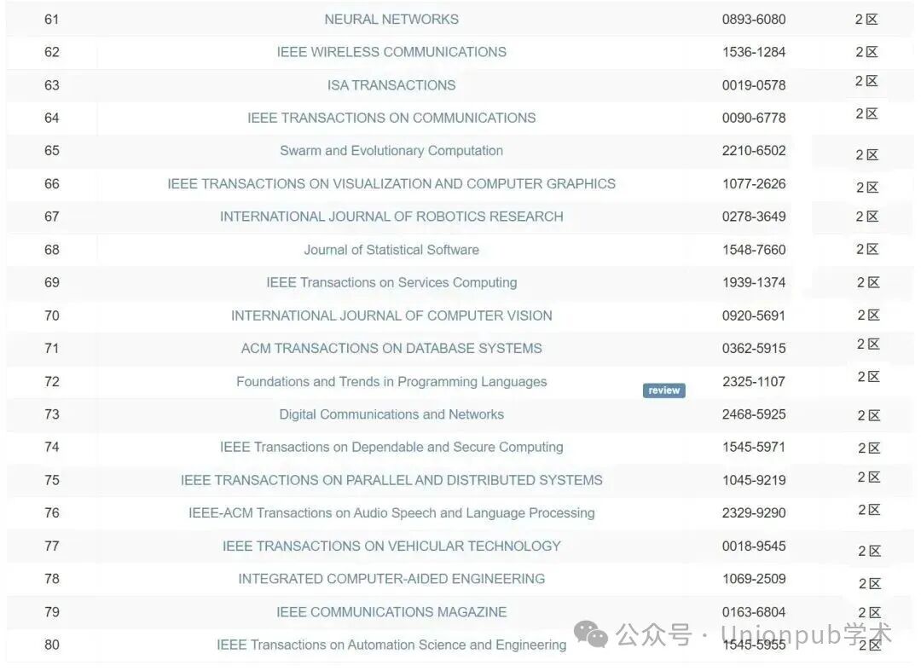Select ISSN 2329-9290 cell
Image resolution: width=921 pixels, height=671 pixels.
coord(754,513)
